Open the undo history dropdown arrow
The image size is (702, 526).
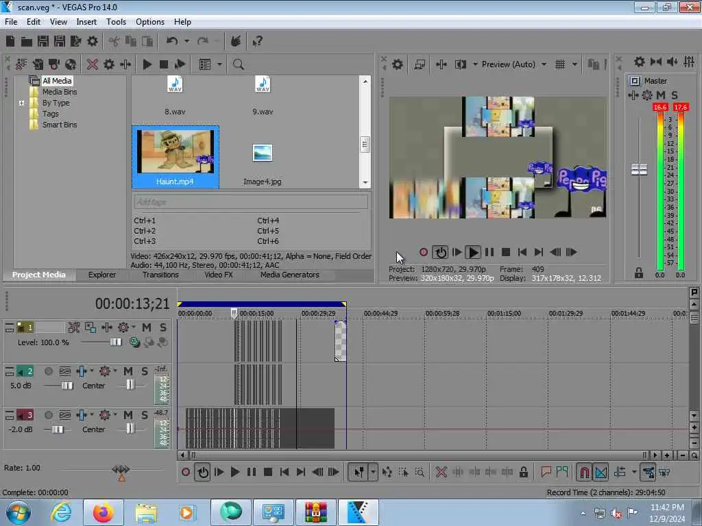point(186,42)
